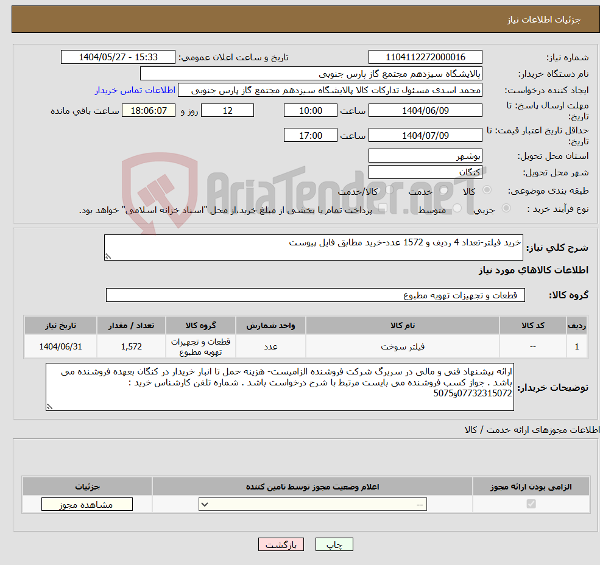Choose متوسط as purchase process type
Screen dimensions: 600x565
456,209
